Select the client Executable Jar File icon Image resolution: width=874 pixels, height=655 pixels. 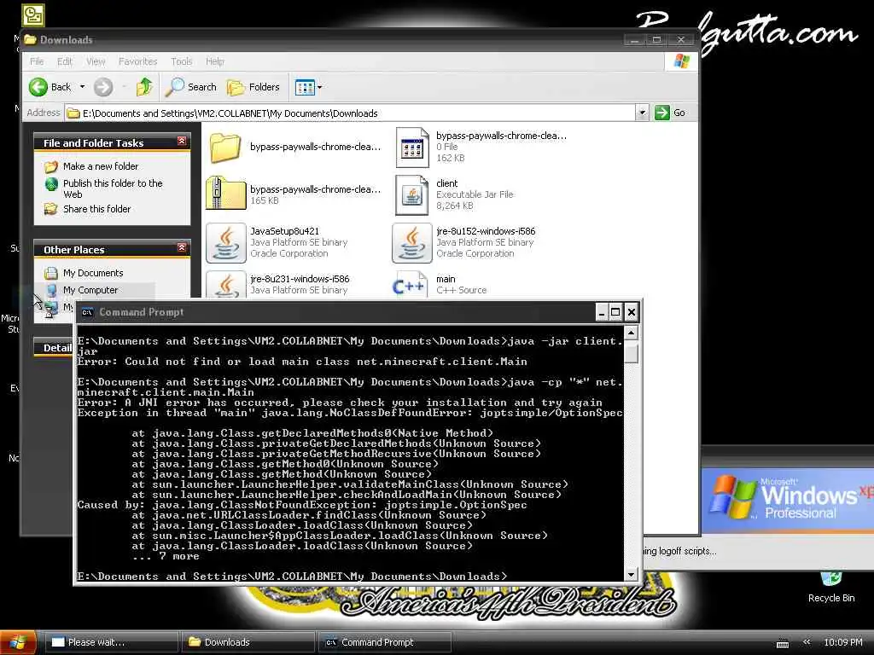tap(412, 195)
